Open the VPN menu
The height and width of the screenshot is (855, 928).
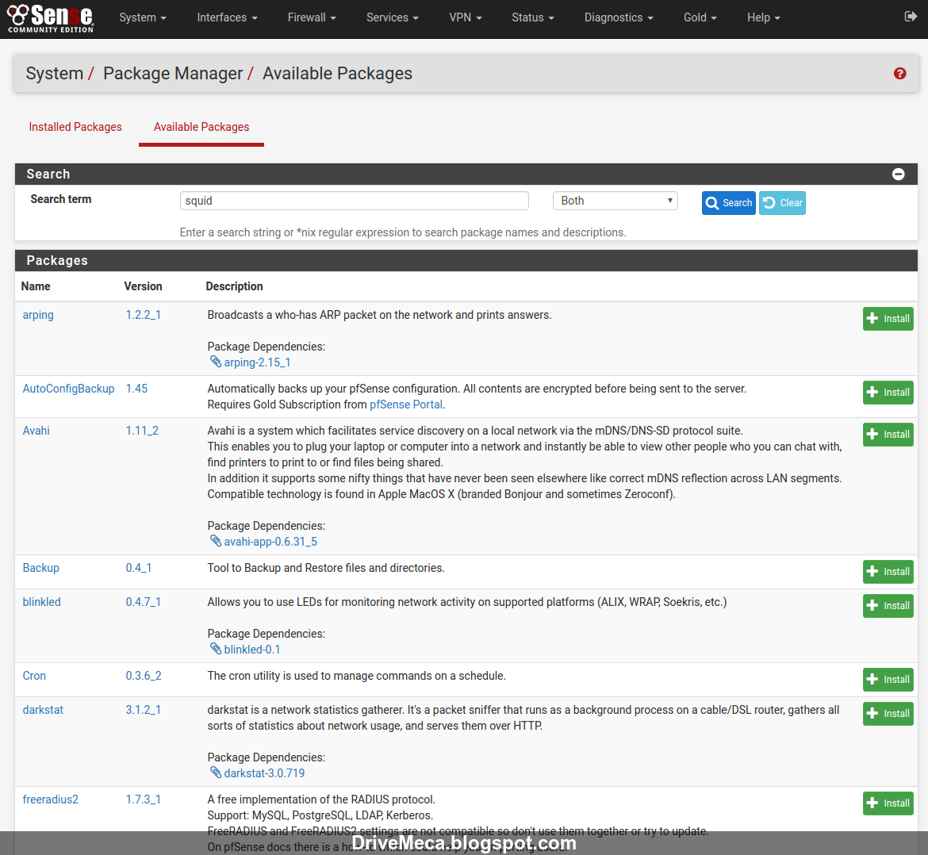[x=465, y=17]
